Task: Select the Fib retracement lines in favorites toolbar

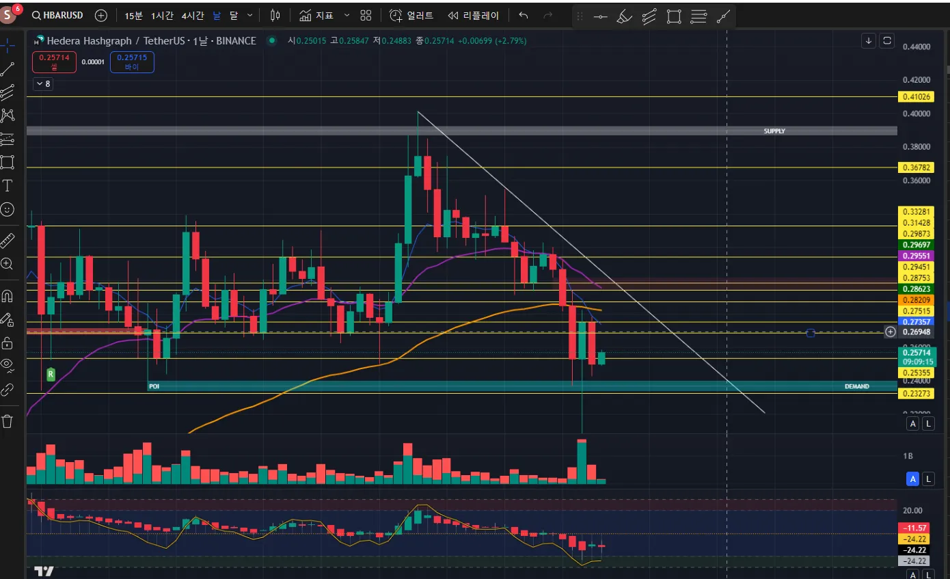Action: tap(698, 16)
